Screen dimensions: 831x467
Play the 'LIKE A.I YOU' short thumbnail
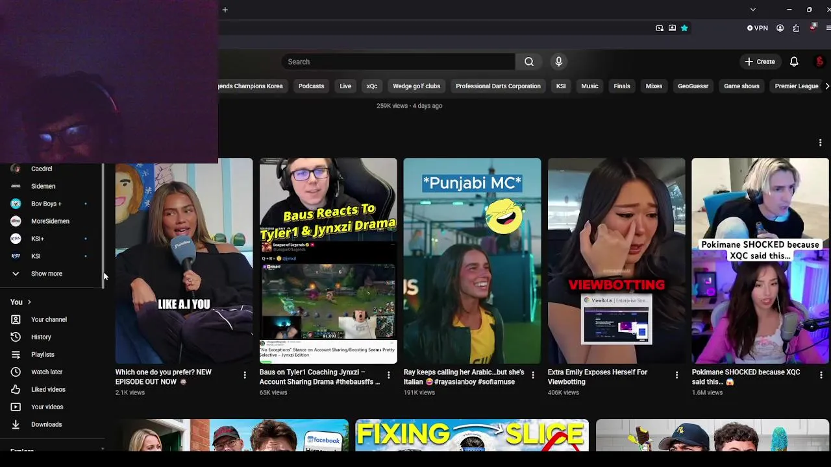coord(184,261)
